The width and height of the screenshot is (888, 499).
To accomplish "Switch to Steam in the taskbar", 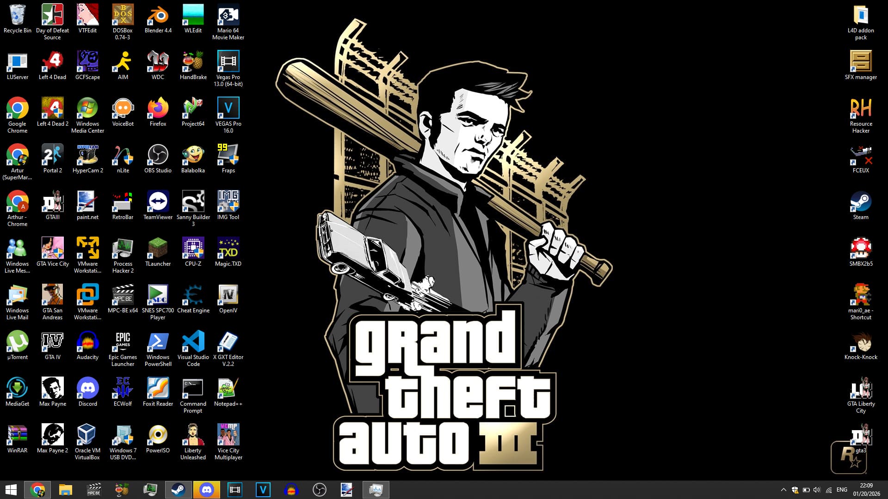I will coord(178,490).
